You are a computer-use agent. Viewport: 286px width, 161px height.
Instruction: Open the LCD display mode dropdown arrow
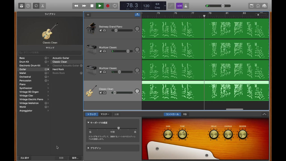click(x=165, y=6)
